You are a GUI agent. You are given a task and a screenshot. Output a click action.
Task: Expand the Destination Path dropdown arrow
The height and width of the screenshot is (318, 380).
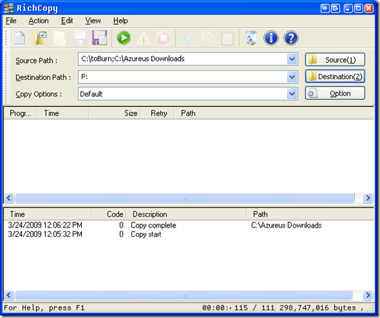pos(292,77)
